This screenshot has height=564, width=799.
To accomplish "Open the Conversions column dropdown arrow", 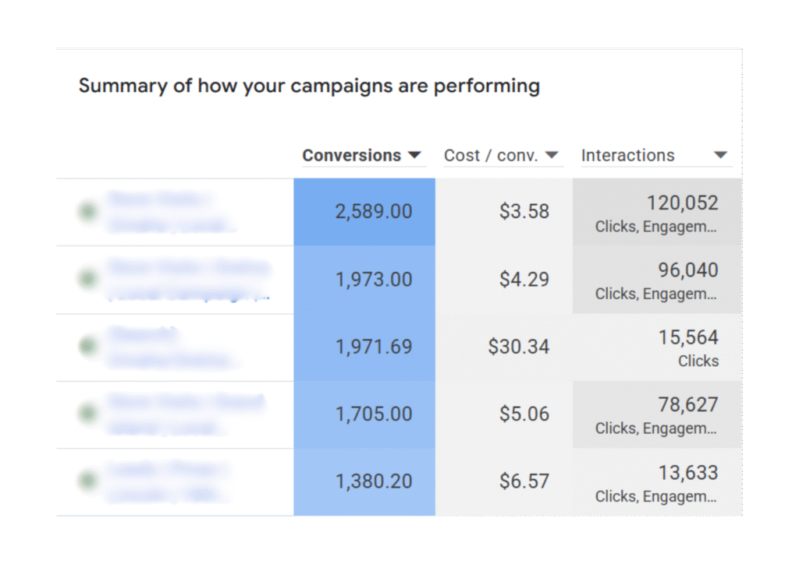I will click(415, 155).
